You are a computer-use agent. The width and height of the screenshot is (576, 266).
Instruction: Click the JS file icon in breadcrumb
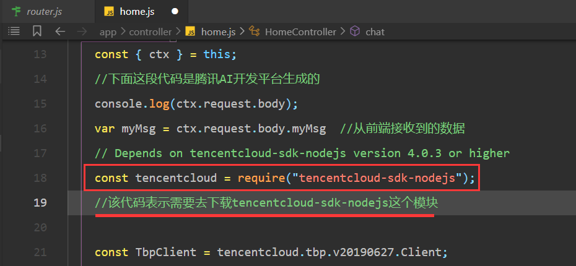click(190, 32)
